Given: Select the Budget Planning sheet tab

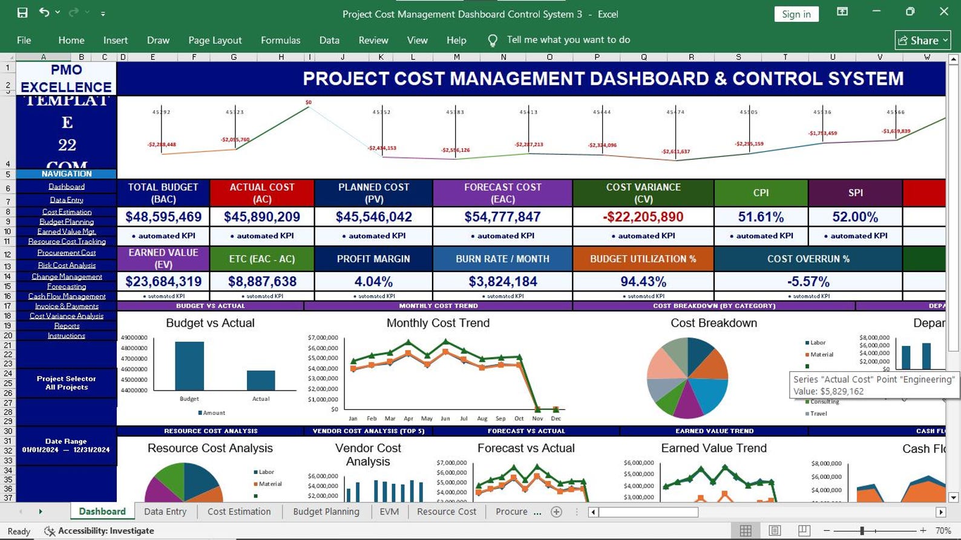Looking at the screenshot, I should click(326, 512).
